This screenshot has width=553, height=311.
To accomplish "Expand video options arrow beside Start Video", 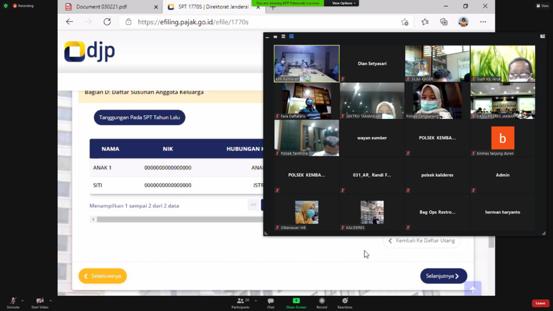I will pos(51,301).
